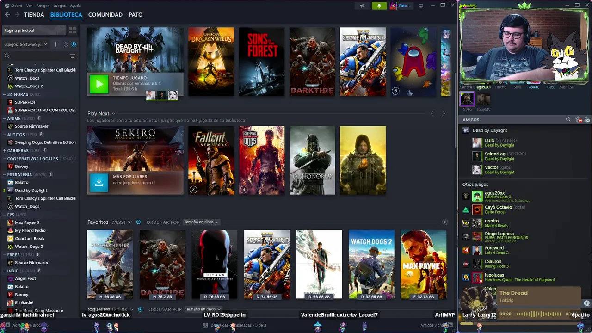Open the green notifications bell

point(379,6)
